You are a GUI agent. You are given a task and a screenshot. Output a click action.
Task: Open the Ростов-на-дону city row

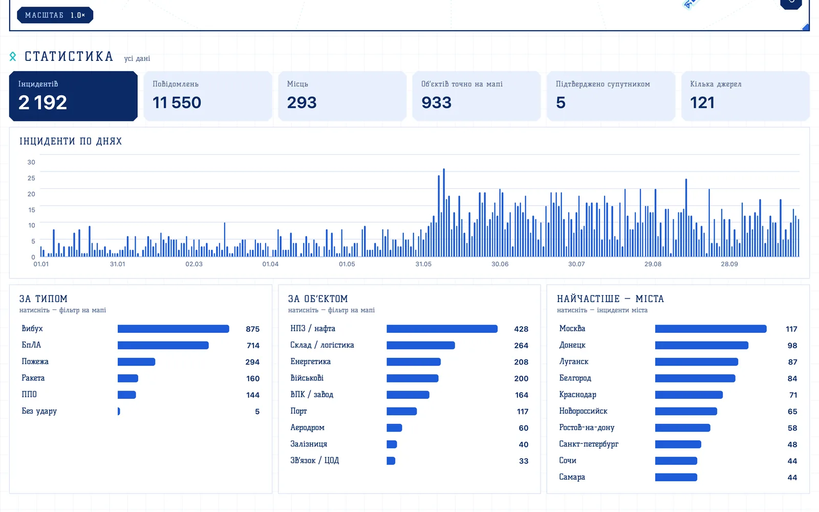tap(678, 428)
